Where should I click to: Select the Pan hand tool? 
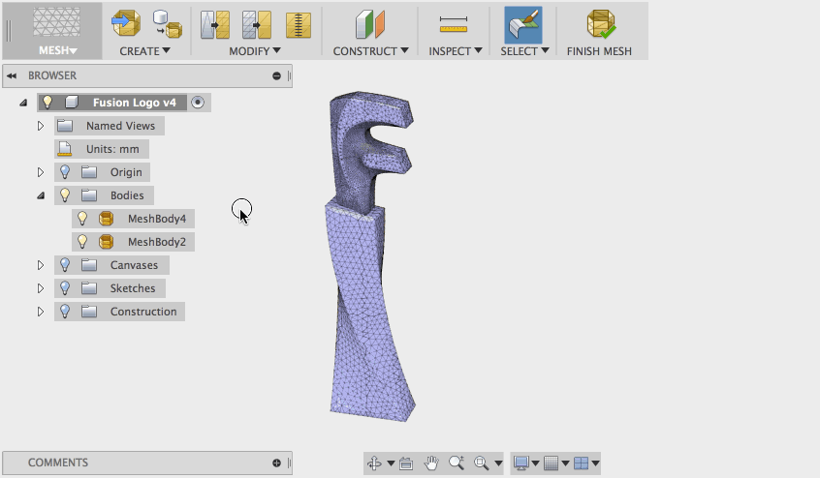[431, 463]
